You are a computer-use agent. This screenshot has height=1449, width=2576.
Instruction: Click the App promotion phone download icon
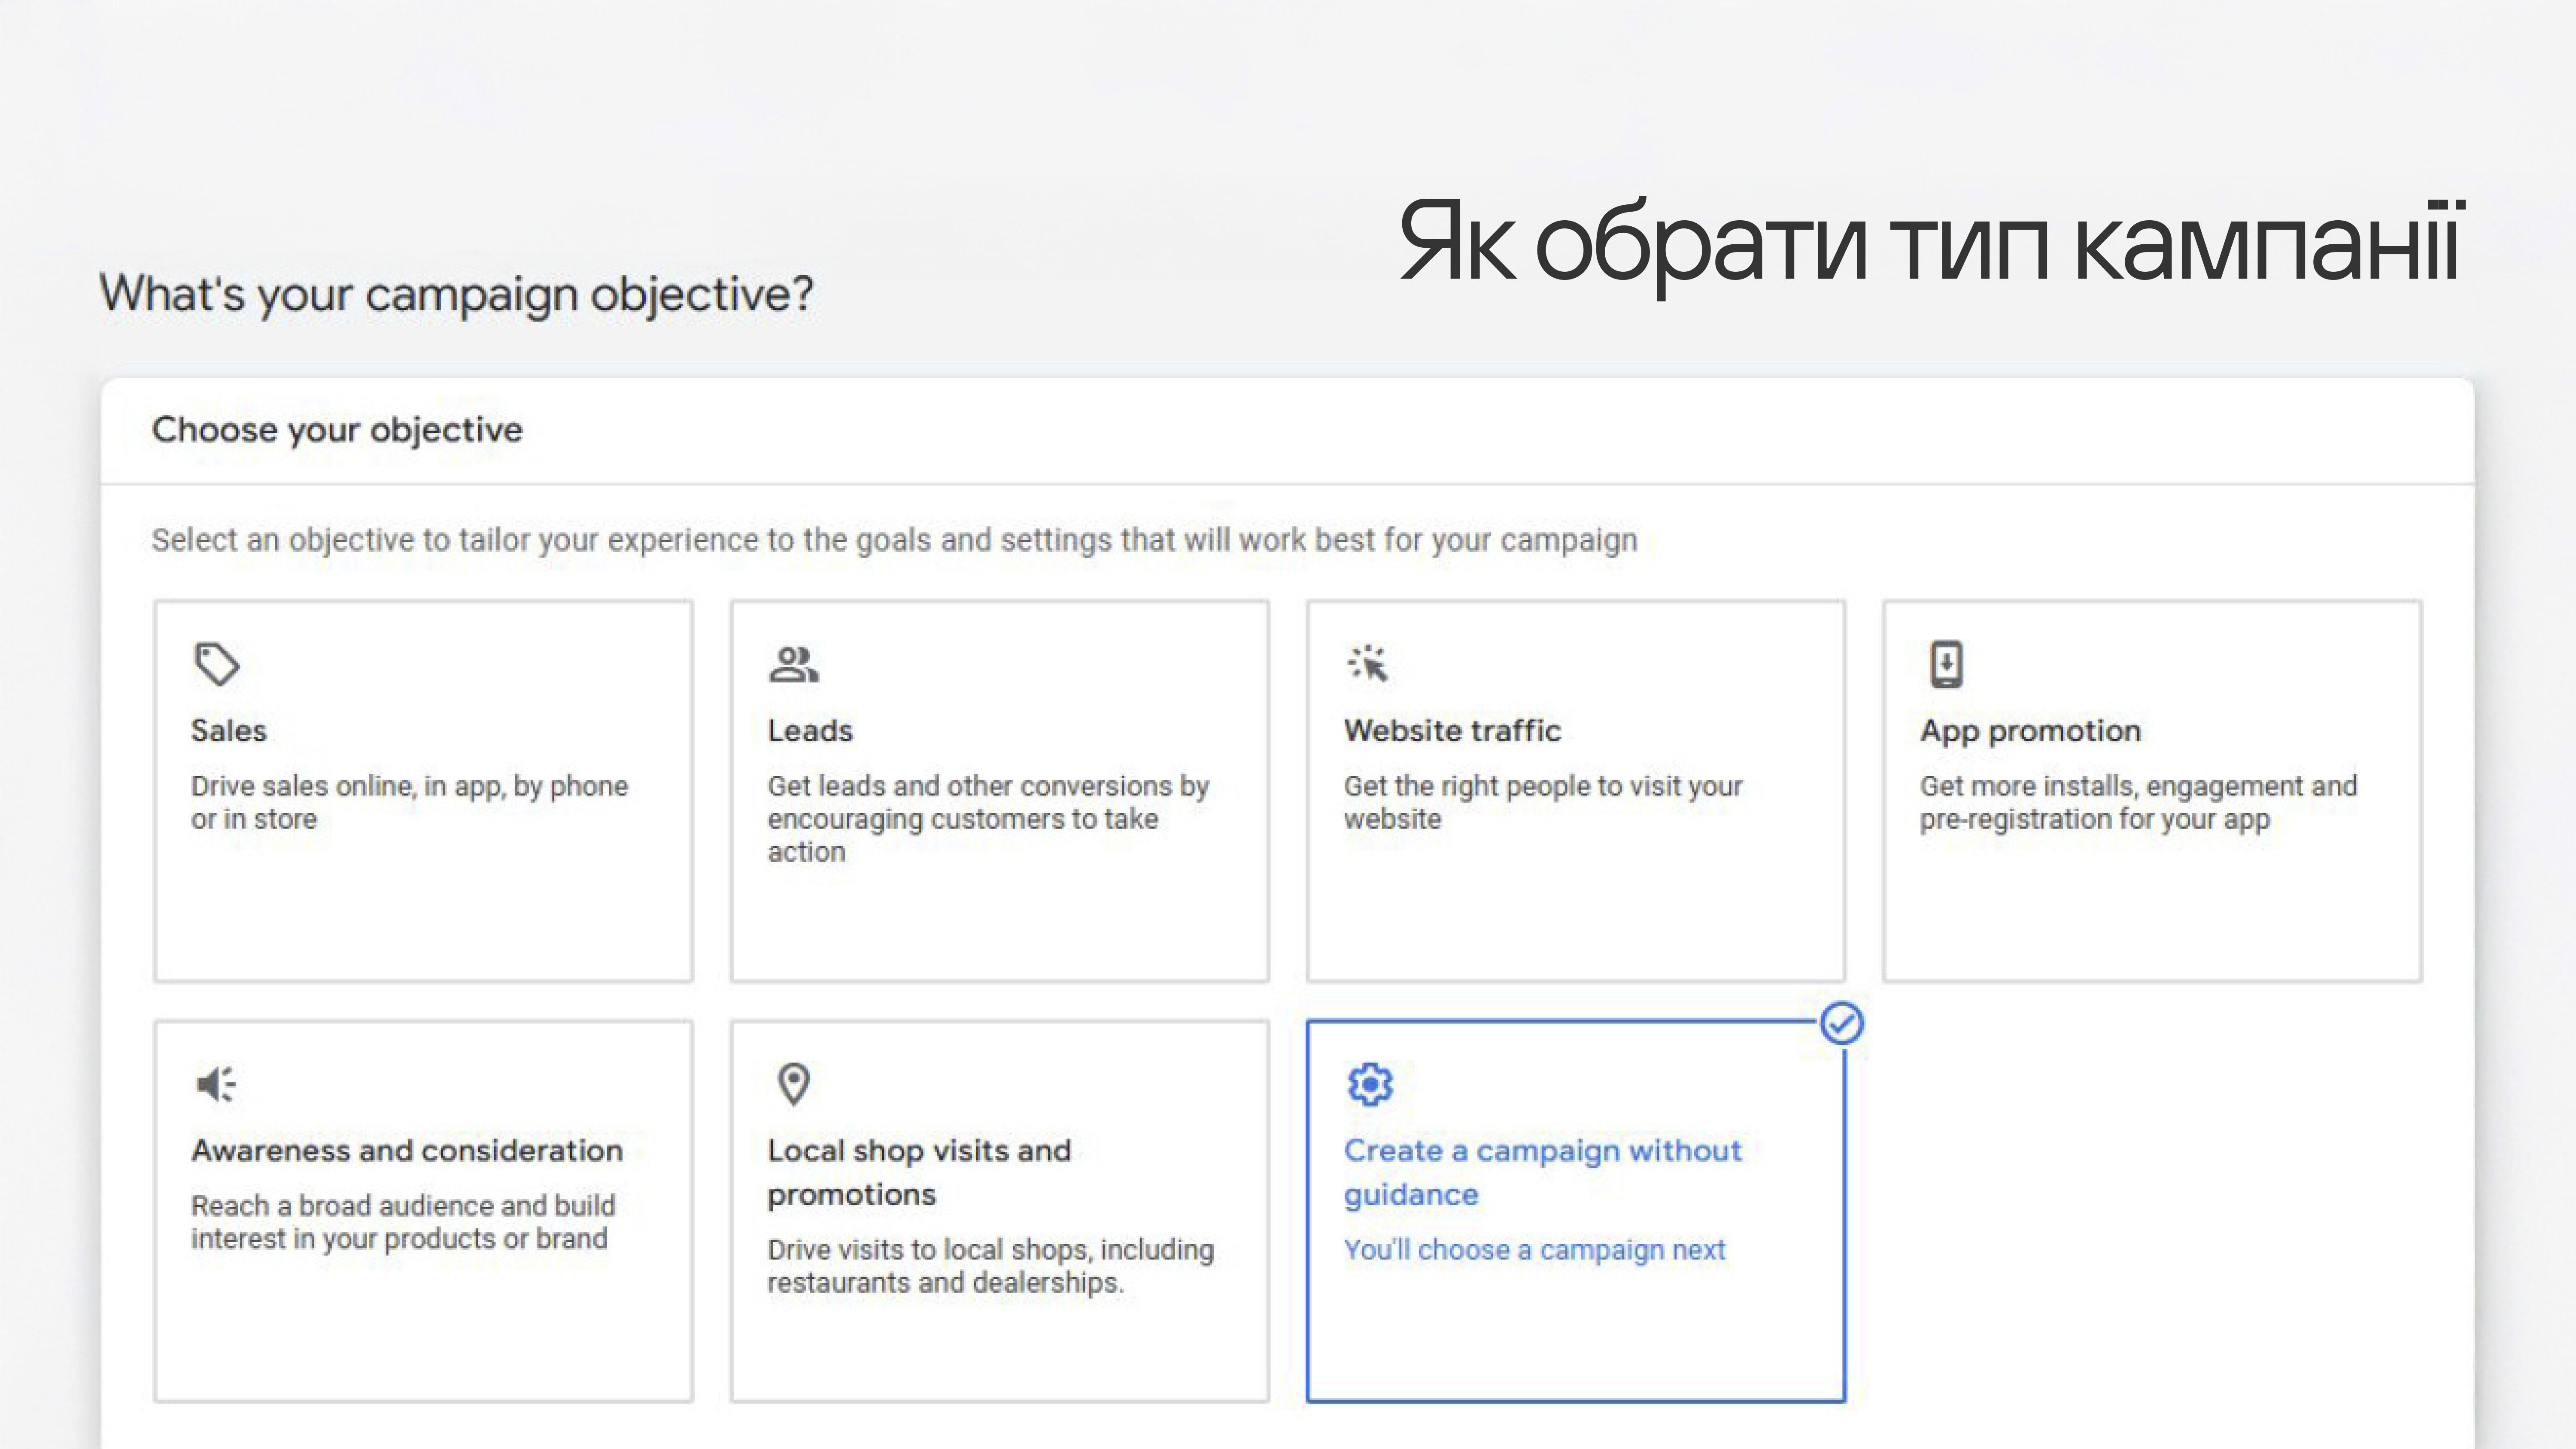[x=1946, y=664]
